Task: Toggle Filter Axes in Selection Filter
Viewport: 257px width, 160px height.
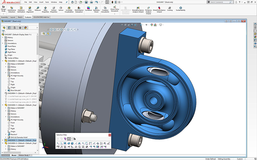Action: (76, 143)
